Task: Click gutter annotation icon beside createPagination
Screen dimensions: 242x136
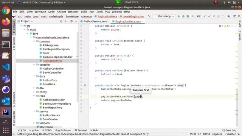Action: click(85, 85)
